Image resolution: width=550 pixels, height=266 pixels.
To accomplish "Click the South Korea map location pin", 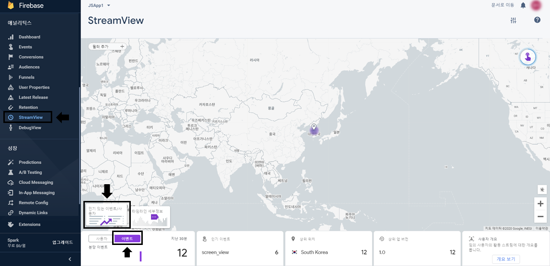I will point(314,127).
